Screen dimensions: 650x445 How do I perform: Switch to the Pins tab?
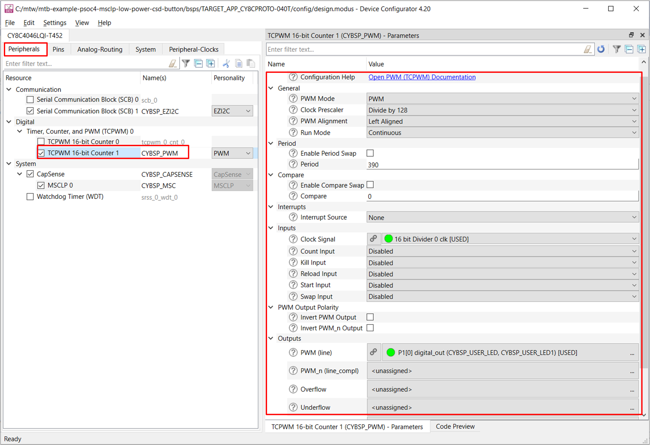pos(58,49)
